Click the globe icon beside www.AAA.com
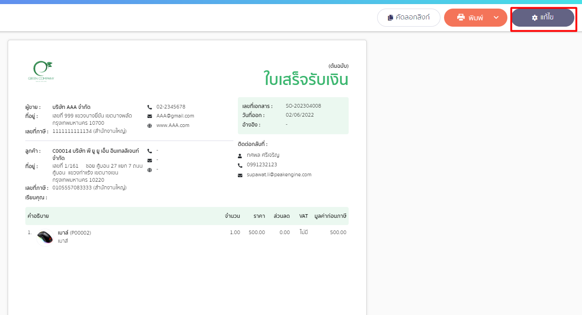Image resolution: width=582 pixels, height=315 pixels. tap(150, 125)
